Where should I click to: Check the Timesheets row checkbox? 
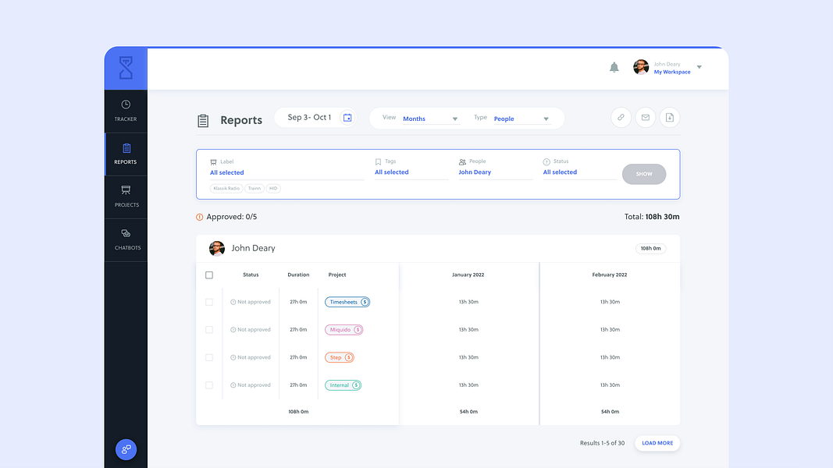(x=208, y=302)
